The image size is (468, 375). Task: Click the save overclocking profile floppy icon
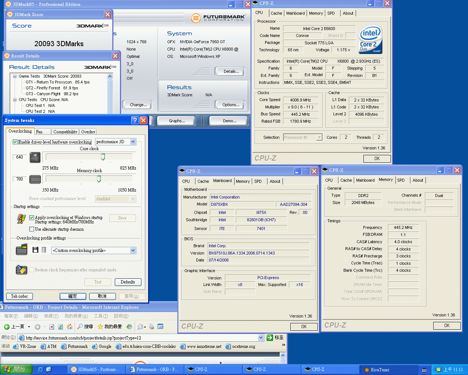click(x=35, y=250)
